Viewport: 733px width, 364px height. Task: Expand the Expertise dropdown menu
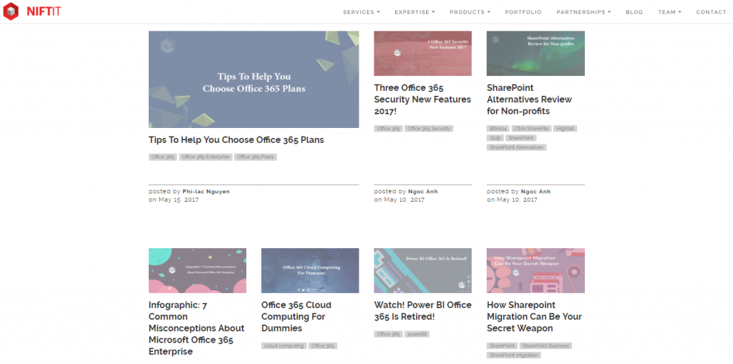click(x=414, y=12)
